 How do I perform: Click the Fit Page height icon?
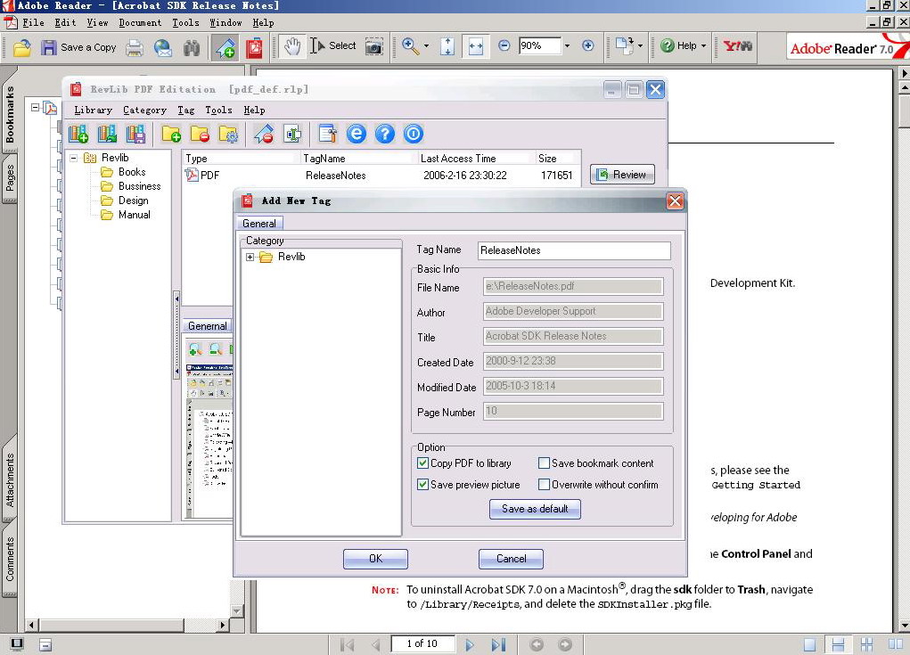pyautogui.click(x=447, y=46)
